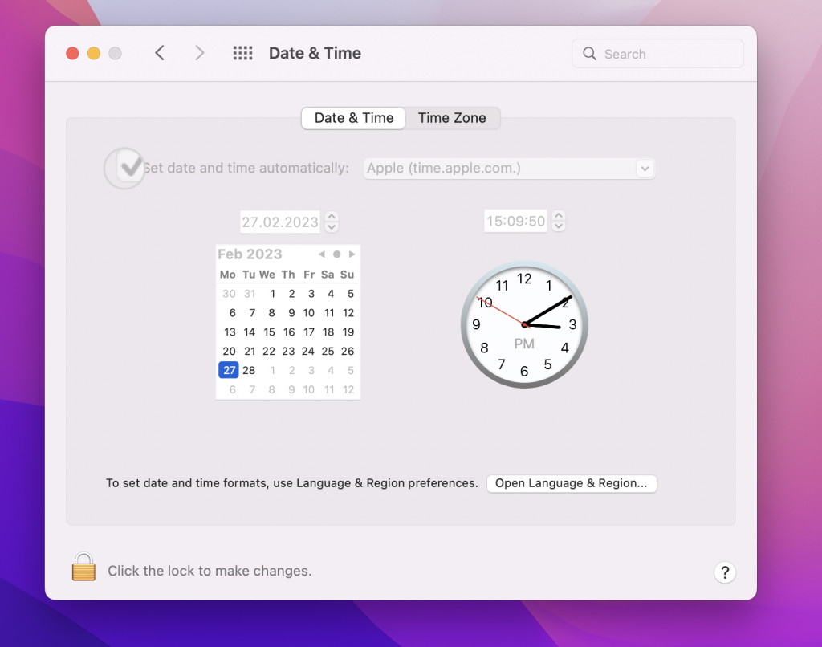
Task: Go to next month in calendar
Action: click(x=352, y=254)
